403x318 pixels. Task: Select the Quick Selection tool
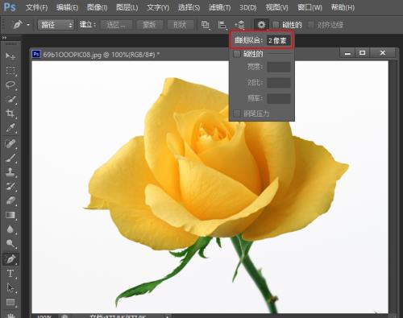pos(10,99)
